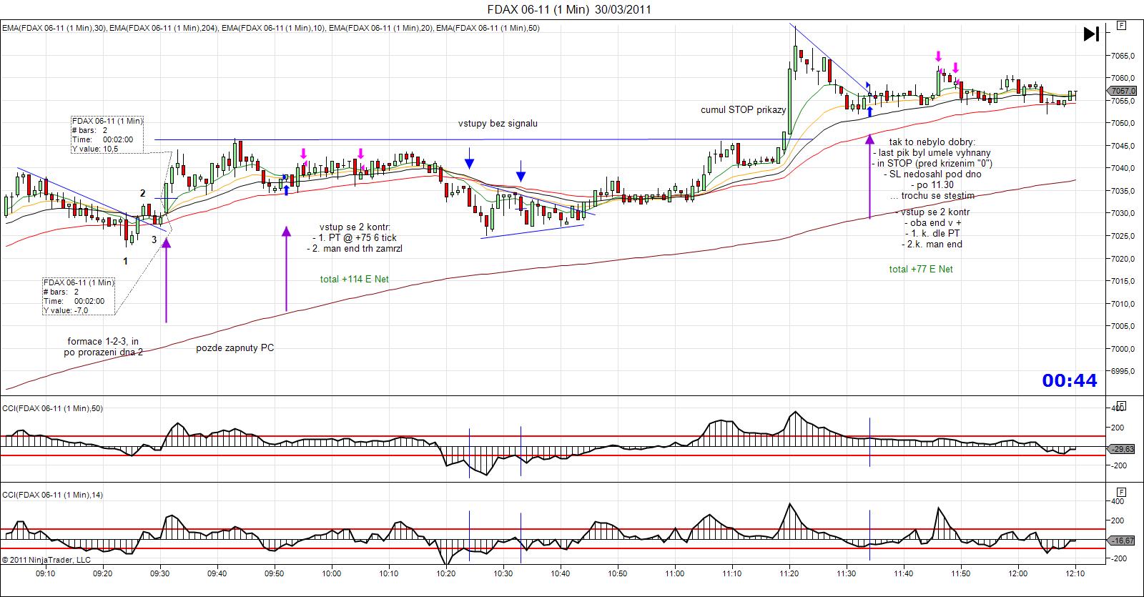The height and width of the screenshot is (597, 1144).
Task: Click the 'total +77 E Net' text
Action: (921, 269)
